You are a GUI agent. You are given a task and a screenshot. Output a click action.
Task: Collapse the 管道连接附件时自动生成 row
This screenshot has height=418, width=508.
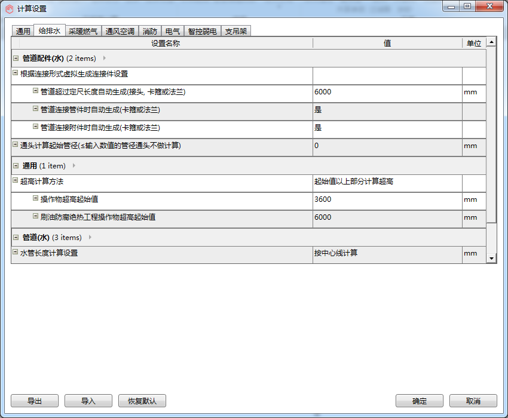pyautogui.click(x=36, y=126)
